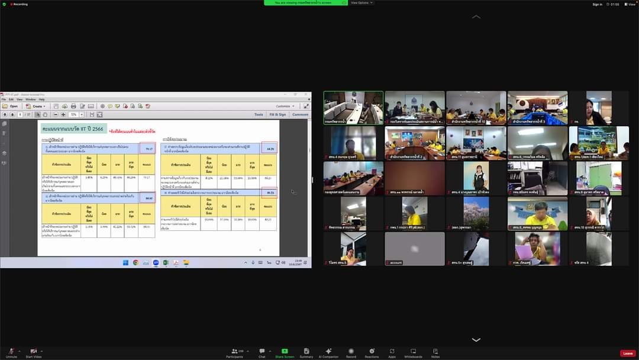Open the View menu in Acrobat
The width and height of the screenshot is (639, 360).
click(x=20, y=99)
